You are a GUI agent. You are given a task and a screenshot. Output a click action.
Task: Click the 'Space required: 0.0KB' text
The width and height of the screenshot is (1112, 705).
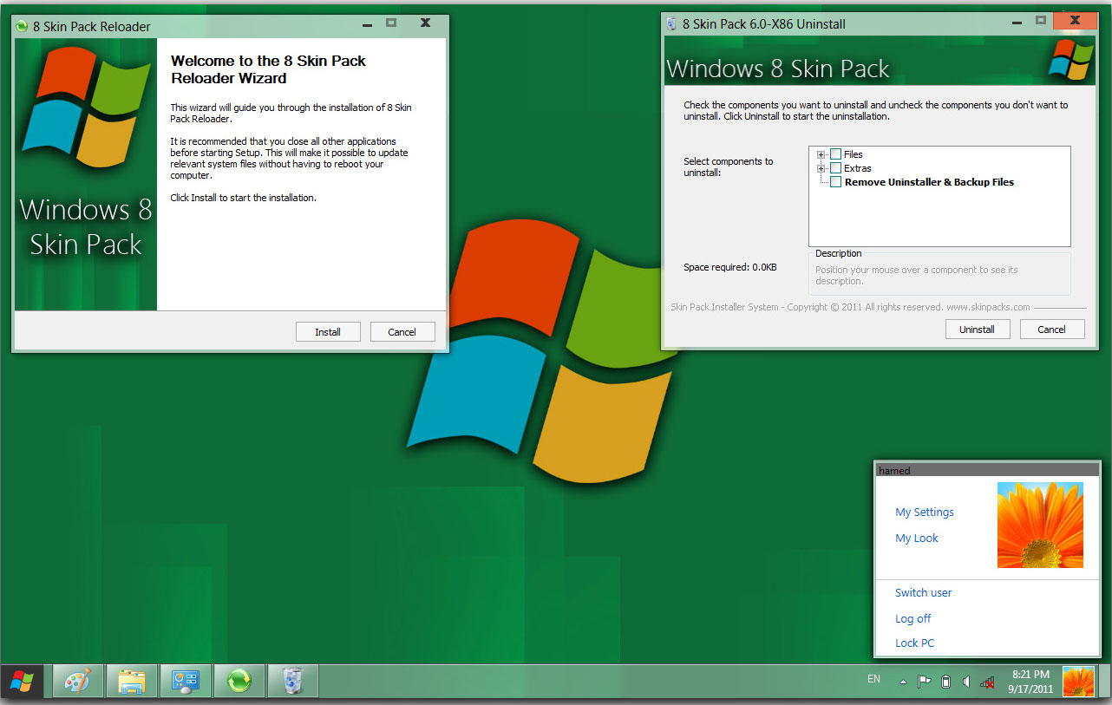[x=730, y=267]
